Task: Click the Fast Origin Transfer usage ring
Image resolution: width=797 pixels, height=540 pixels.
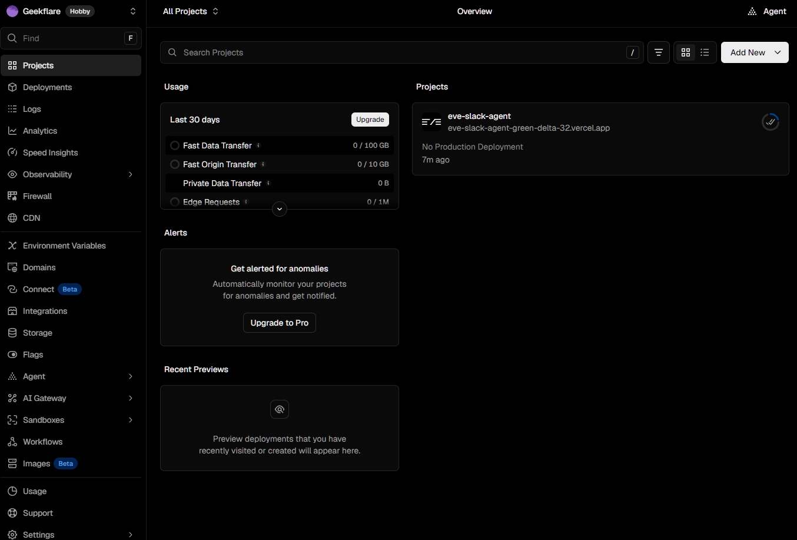Action: point(175,164)
